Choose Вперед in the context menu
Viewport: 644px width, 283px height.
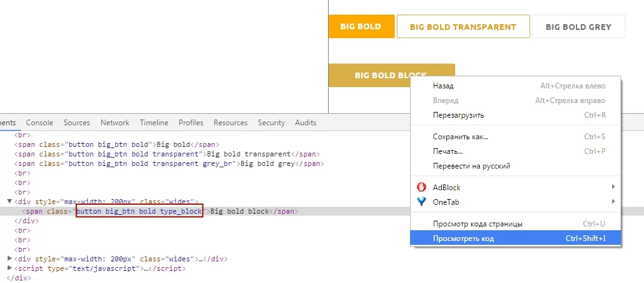[x=516, y=100]
